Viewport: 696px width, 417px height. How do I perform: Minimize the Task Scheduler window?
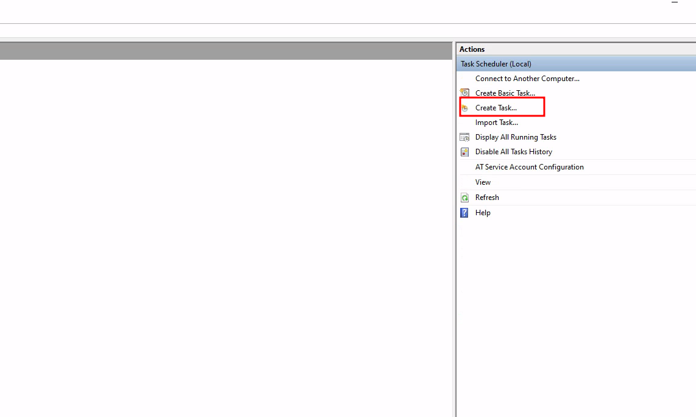(x=675, y=3)
